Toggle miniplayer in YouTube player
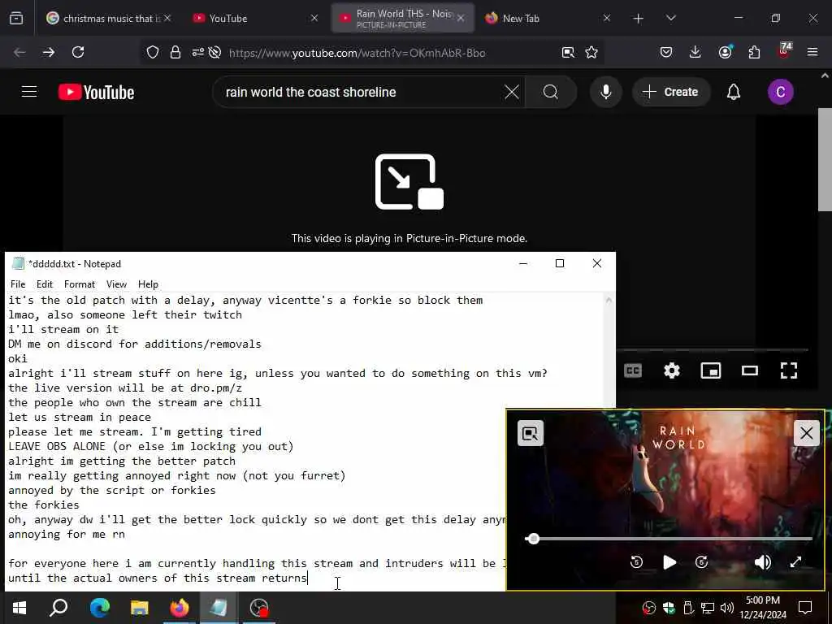 711,370
